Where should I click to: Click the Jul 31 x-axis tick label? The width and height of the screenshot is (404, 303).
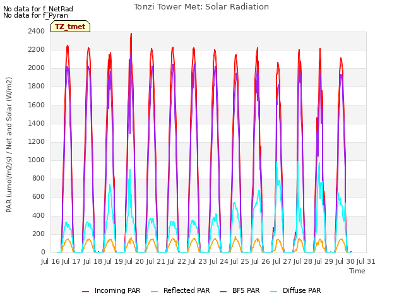(366, 261)
